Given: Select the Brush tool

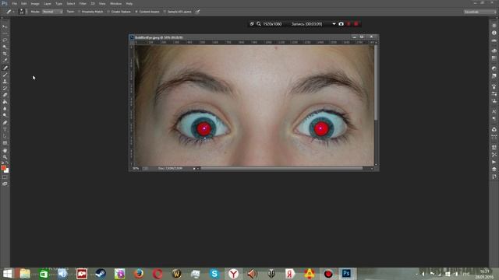Looking at the screenshot, I should [5, 75].
